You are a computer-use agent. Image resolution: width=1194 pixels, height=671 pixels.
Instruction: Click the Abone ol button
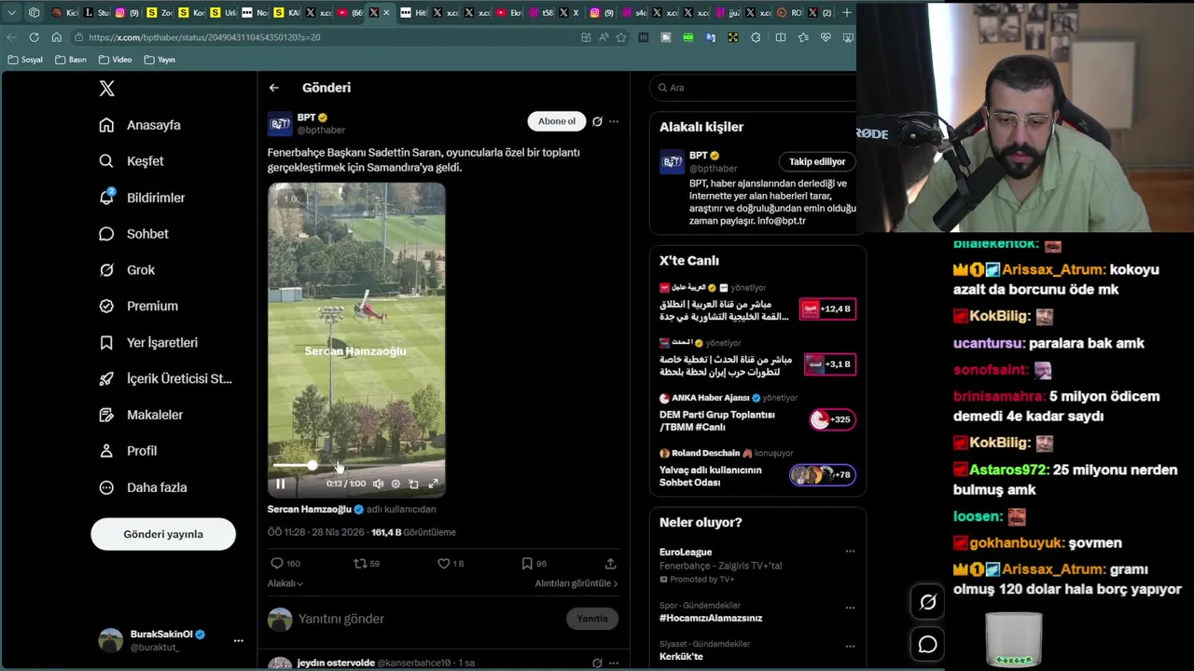point(557,121)
